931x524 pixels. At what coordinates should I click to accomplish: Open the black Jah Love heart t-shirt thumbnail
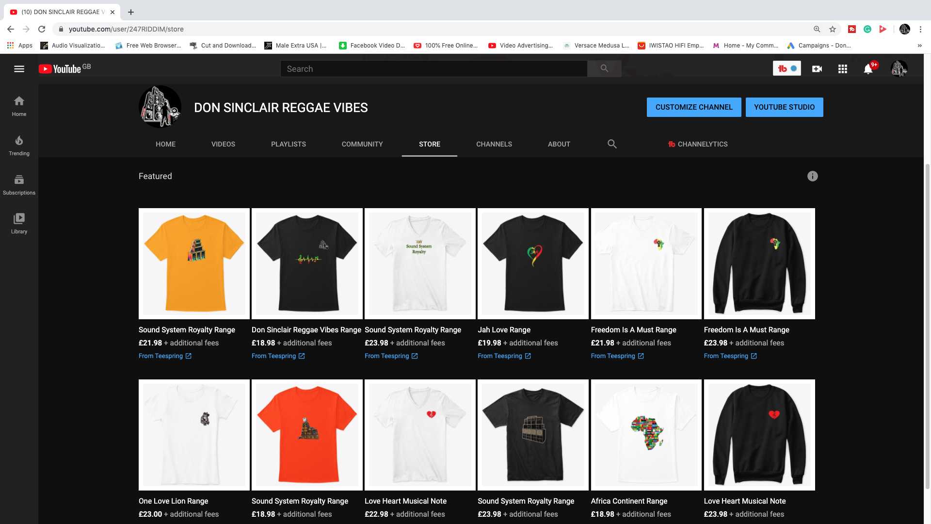coord(533,263)
